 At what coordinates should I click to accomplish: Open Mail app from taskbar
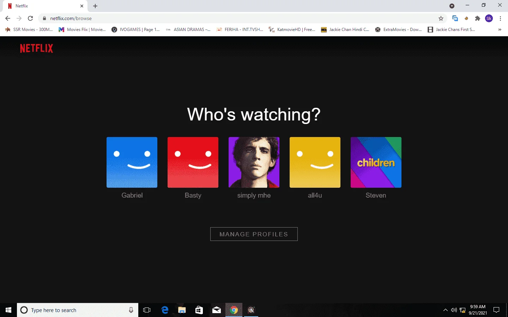(x=217, y=310)
